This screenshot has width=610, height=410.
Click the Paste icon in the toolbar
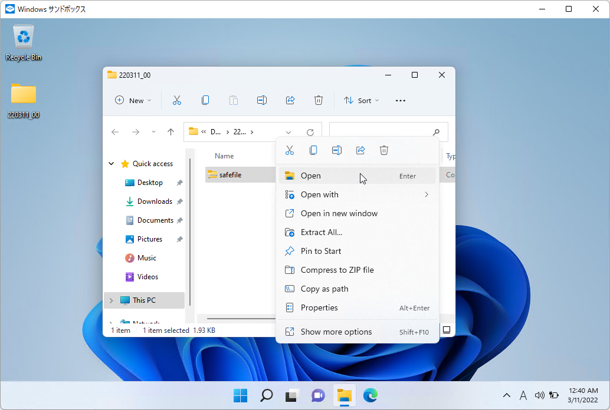[x=233, y=100]
